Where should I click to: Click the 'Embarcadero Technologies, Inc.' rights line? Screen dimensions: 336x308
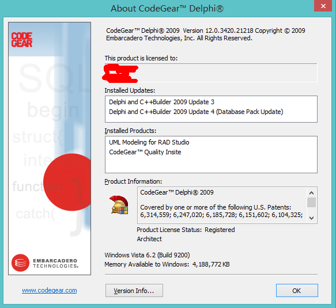click(179, 38)
